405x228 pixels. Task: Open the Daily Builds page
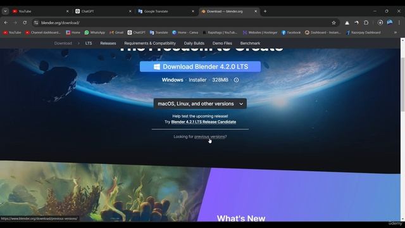[x=194, y=43]
